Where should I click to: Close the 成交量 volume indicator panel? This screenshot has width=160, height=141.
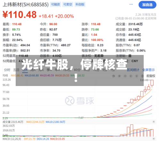pyautogui.click(x=154, y=122)
